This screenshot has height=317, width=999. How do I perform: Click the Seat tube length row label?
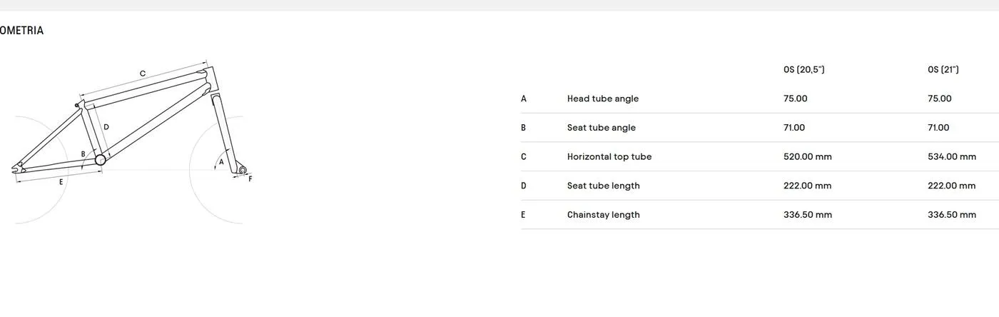click(604, 186)
